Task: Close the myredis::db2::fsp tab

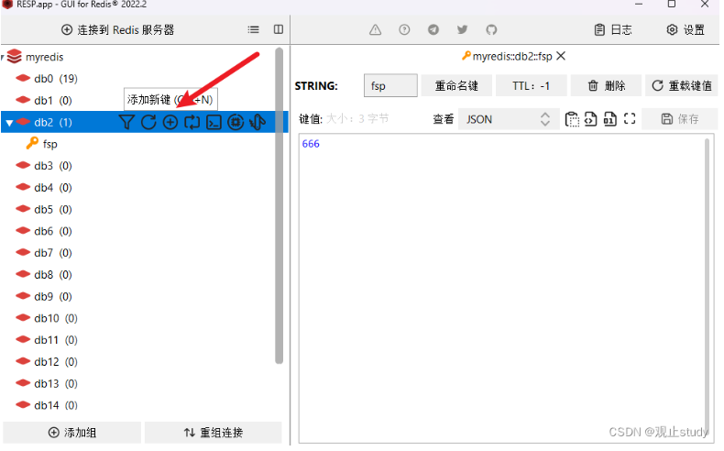Action: (x=561, y=56)
